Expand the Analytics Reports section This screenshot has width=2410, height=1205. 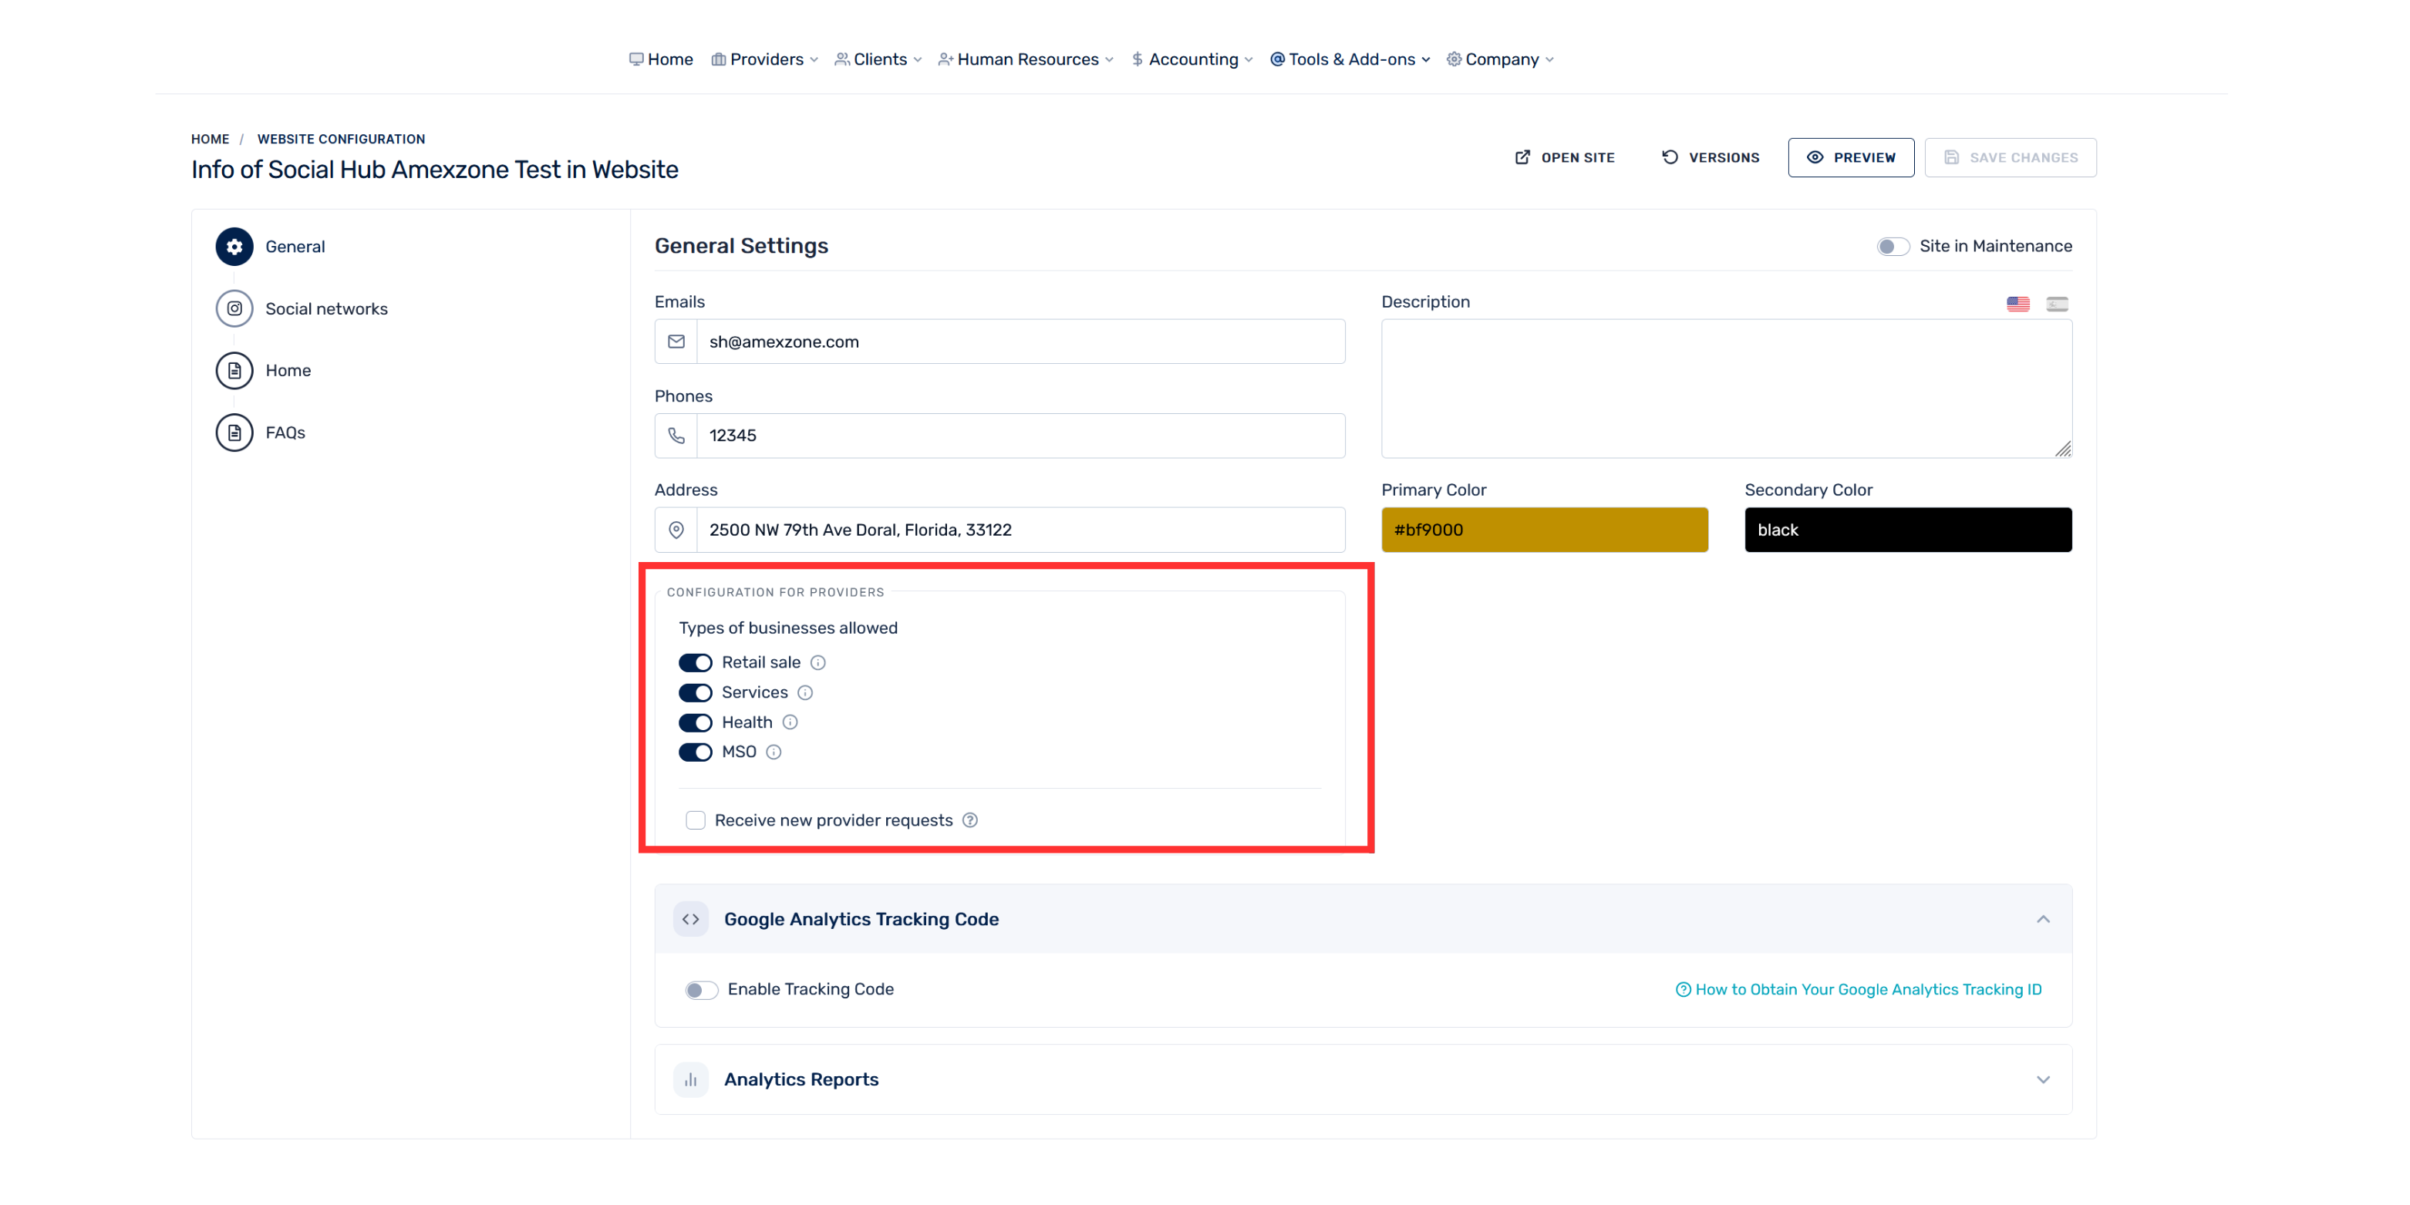pyautogui.click(x=2043, y=1079)
